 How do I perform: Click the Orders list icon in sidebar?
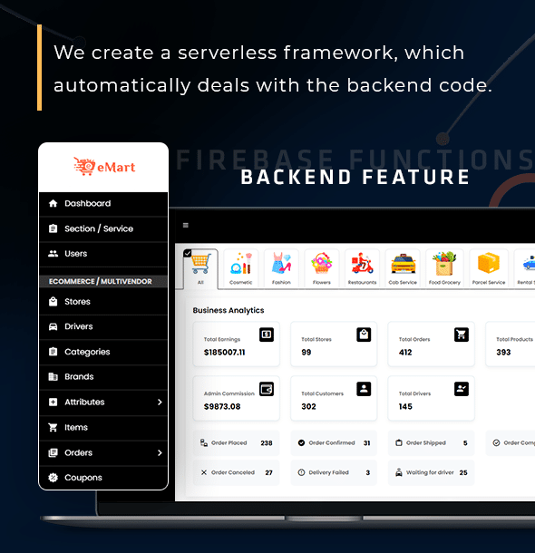[53, 453]
